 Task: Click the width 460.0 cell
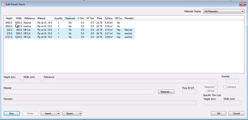coord(19,30)
